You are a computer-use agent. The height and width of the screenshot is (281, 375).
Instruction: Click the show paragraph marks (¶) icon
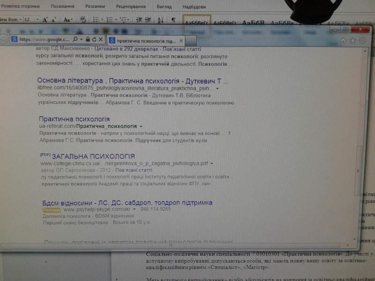coord(173,20)
